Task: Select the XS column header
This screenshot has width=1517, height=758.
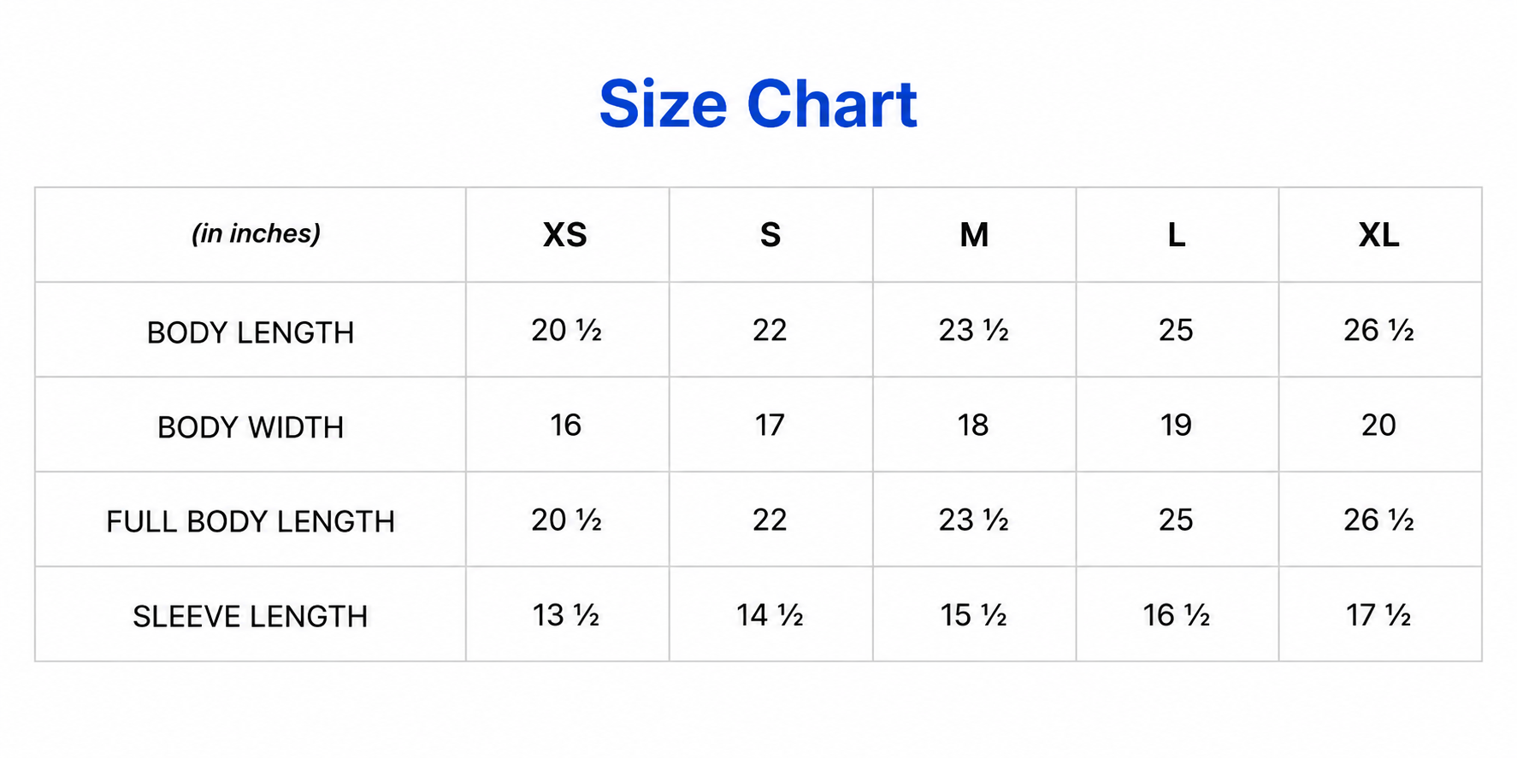Action: (x=565, y=235)
